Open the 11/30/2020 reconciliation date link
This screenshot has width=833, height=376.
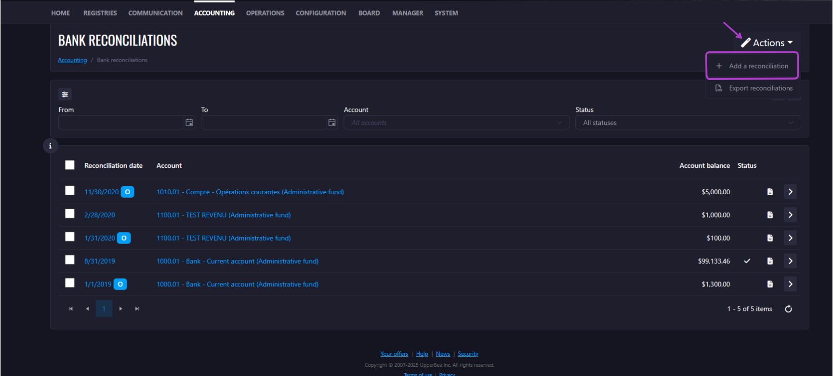[102, 192]
